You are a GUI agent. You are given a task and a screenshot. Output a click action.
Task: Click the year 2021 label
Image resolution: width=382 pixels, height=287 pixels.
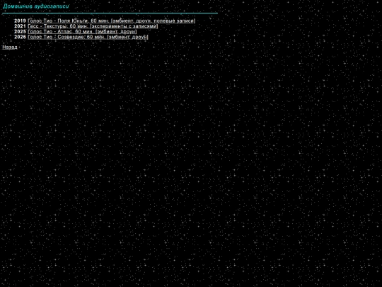(20, 26)
